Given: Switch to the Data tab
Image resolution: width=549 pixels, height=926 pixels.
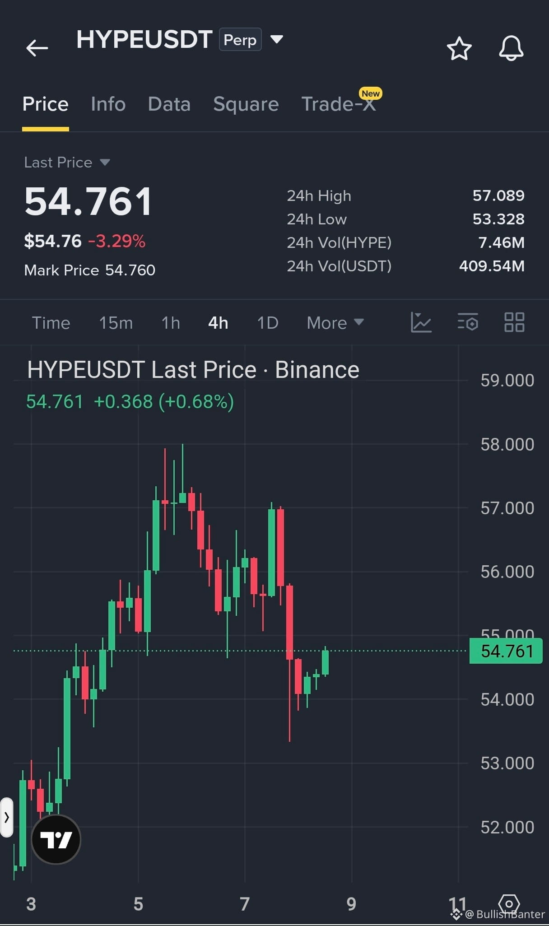Looking at the screenshot, I should (x=169, y=104).
